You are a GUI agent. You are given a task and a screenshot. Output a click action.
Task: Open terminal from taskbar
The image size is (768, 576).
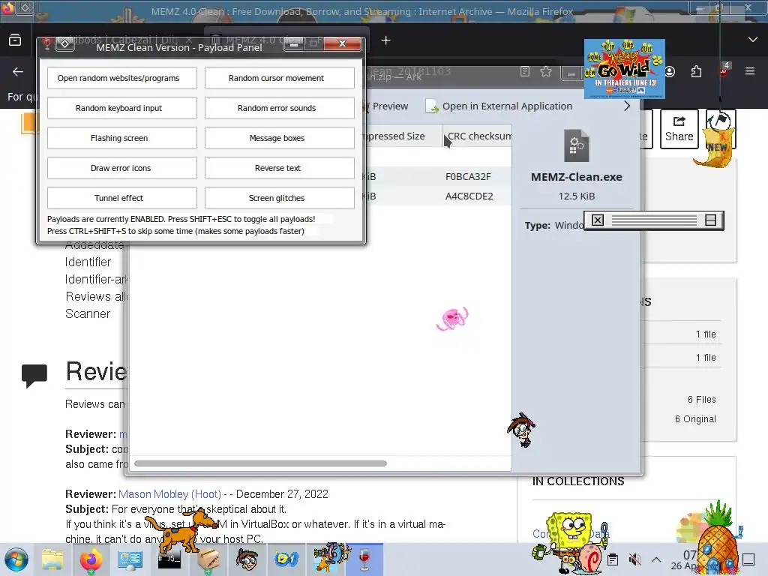pyautogui.click(x=169, y=559)
